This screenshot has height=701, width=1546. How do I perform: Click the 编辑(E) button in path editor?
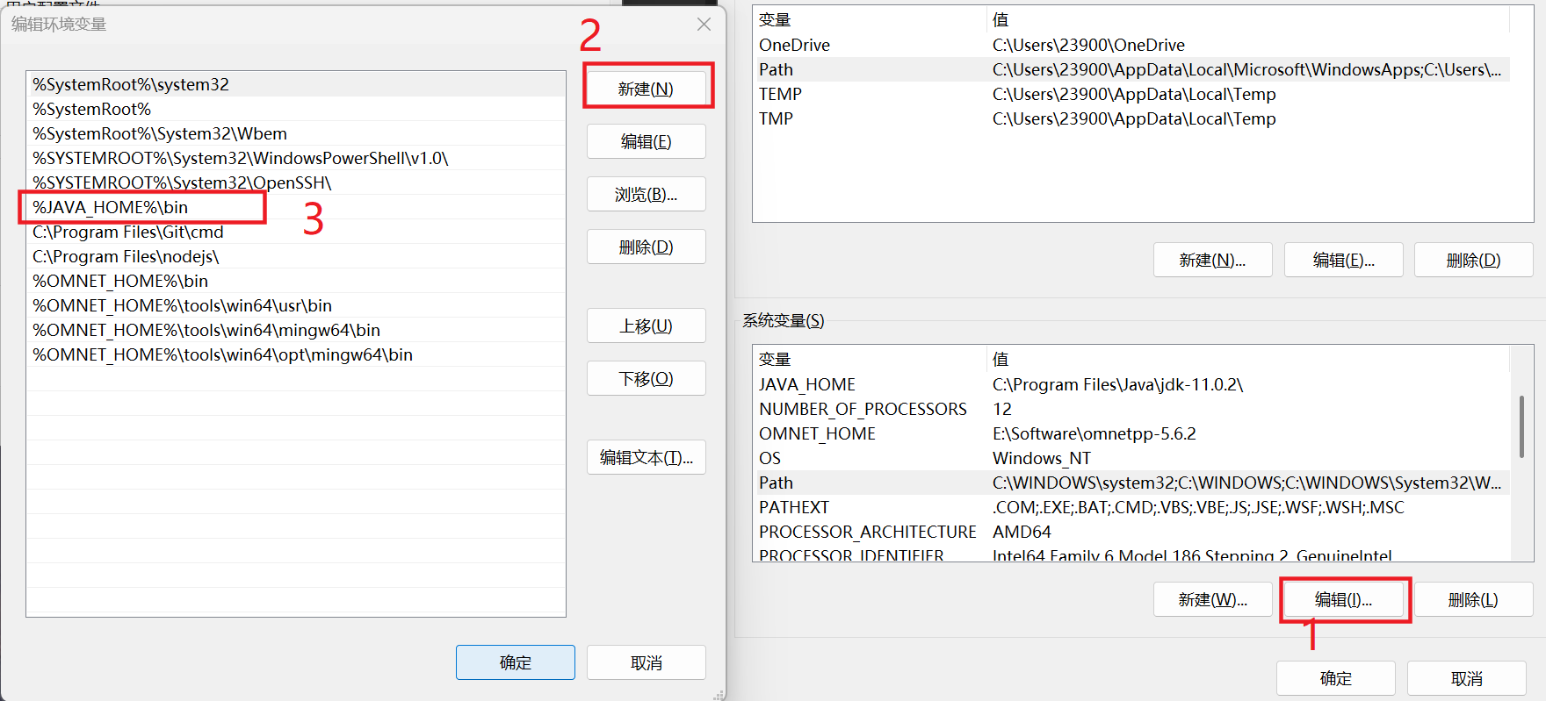(x=646, y=141)
